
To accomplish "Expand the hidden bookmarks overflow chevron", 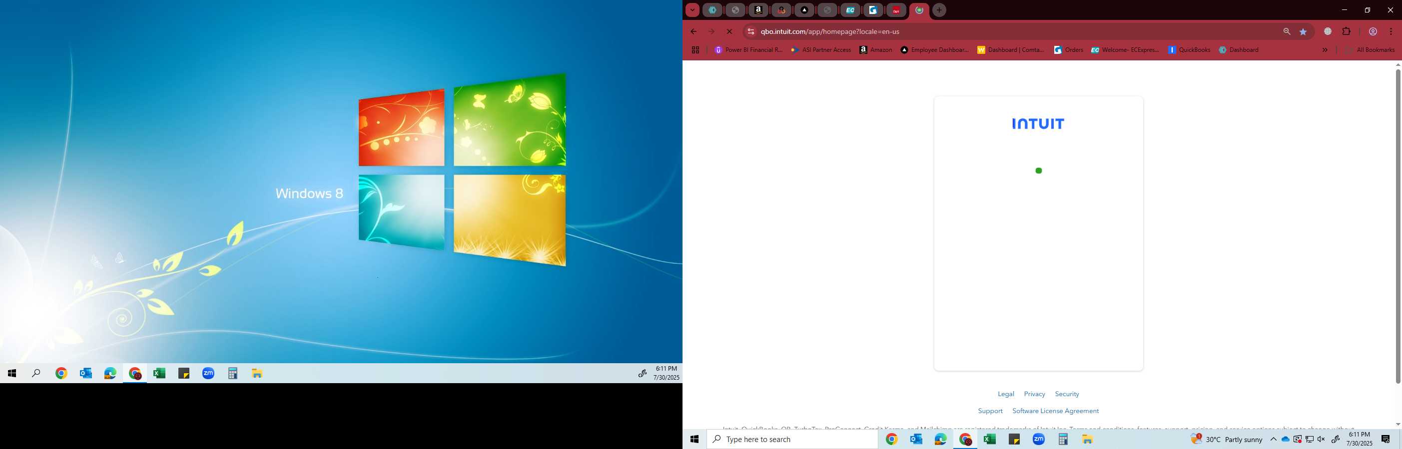I will [1325, 50].
